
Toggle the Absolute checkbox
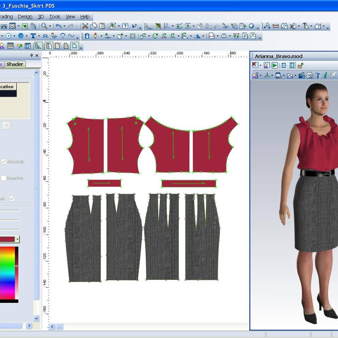point(4,162)
